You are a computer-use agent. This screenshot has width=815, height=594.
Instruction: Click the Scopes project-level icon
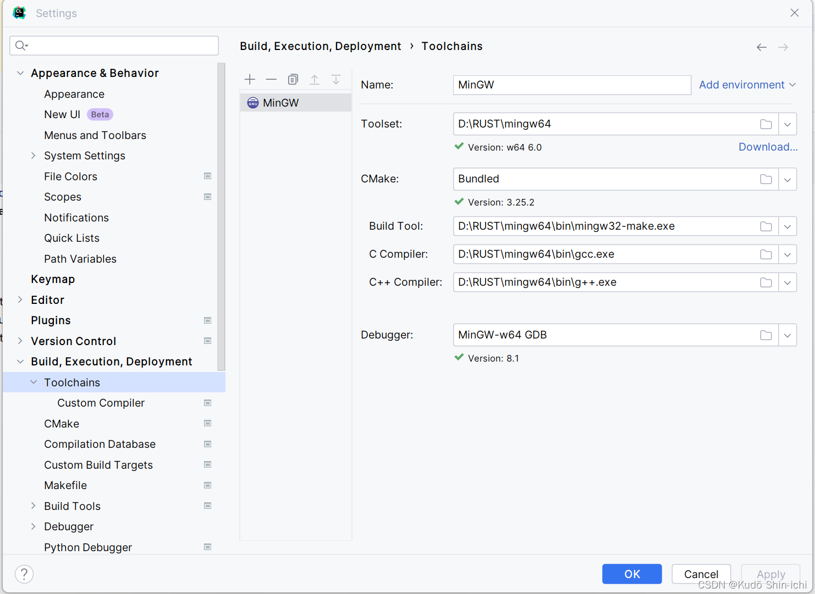[208, 197]
